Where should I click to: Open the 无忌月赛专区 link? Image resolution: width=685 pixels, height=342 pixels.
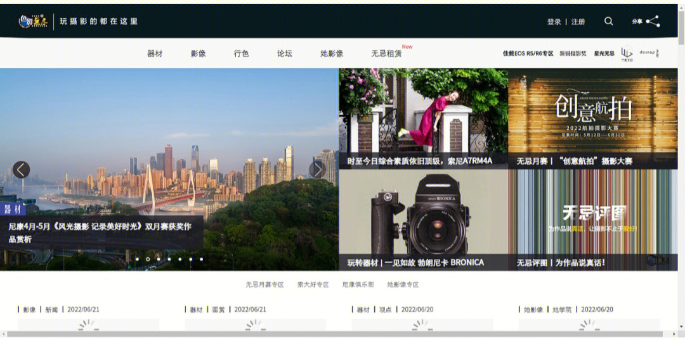coord(264,284)
